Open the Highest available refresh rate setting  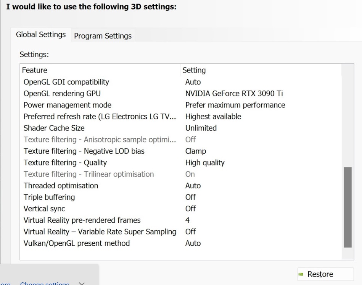point(213,117)
